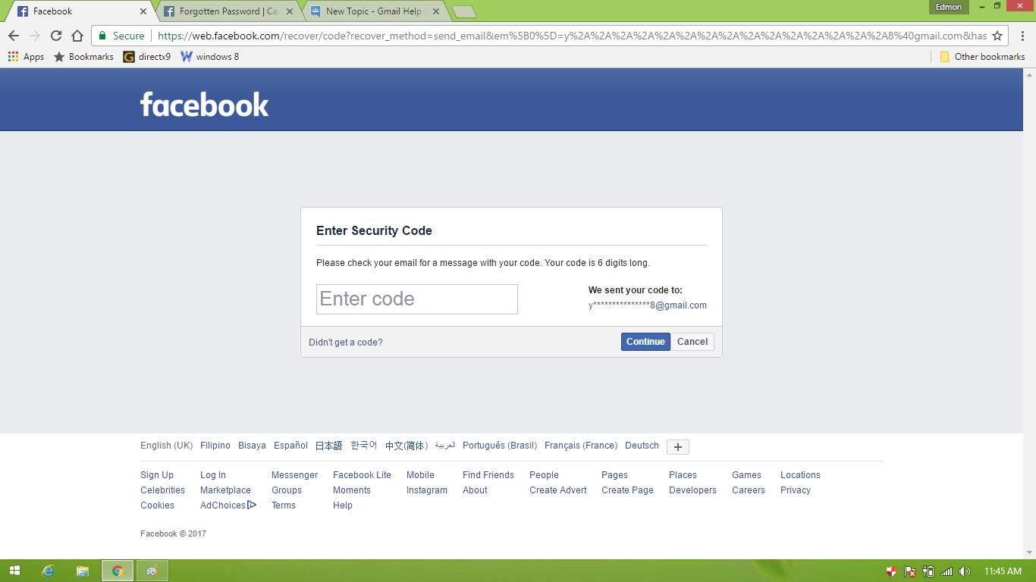Go to browser home page
Image resolution: width=1036 pixels, height=582 pixels.
tap(77, 36)
